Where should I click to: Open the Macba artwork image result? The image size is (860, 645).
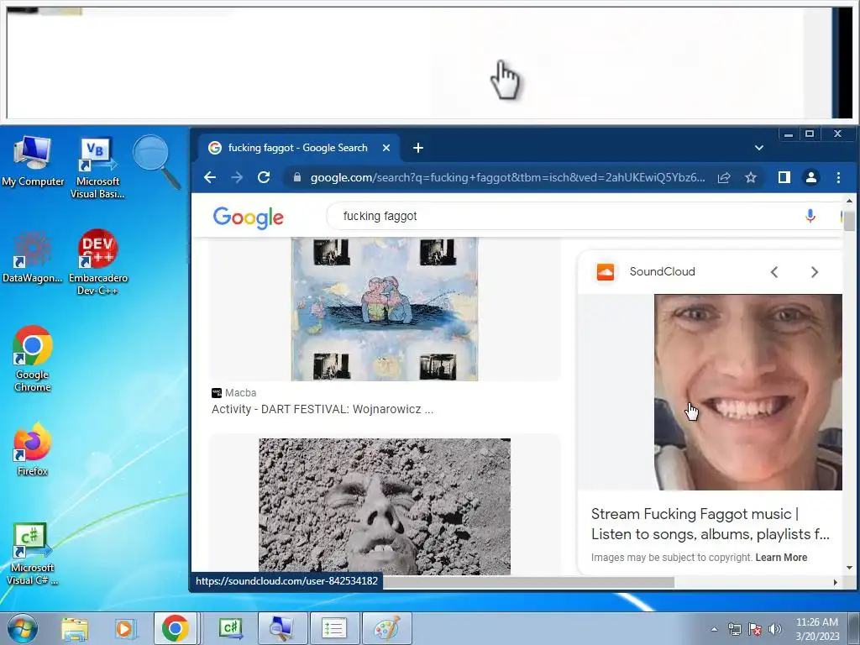(385, 309)
